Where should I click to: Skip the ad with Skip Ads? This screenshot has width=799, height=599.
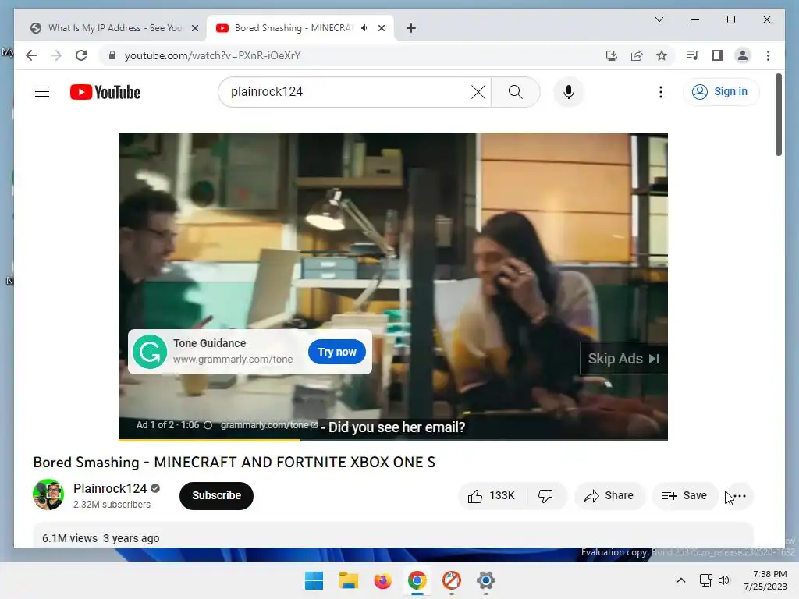coord(623,359)
